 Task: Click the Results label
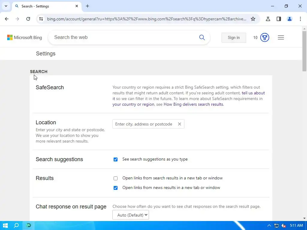click(x=45, y=178)
